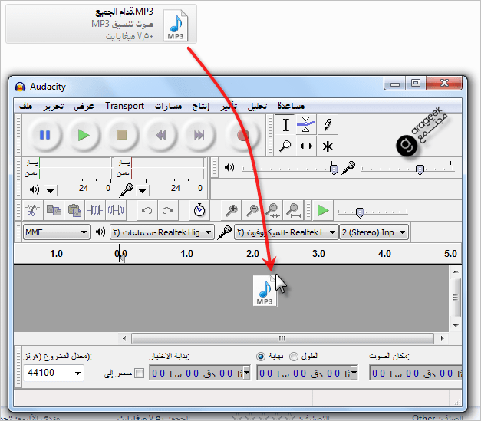
Task: Open the selection start time format dropdown
Action: (x=246, y=373)
